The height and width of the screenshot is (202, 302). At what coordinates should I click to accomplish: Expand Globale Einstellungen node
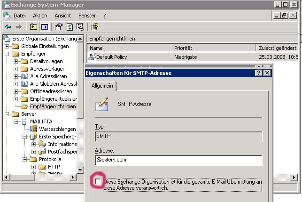click(7, 46)
